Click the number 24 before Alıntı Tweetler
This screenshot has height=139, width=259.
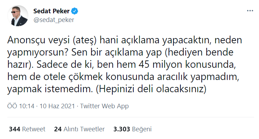pos(58,129)
